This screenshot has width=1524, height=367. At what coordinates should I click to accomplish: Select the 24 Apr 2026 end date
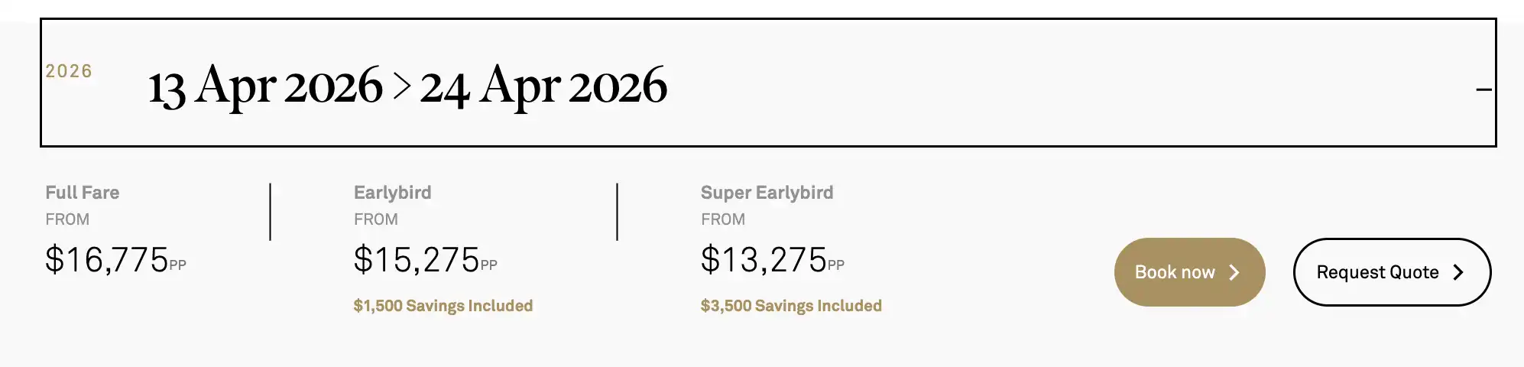tap(543, 86)
